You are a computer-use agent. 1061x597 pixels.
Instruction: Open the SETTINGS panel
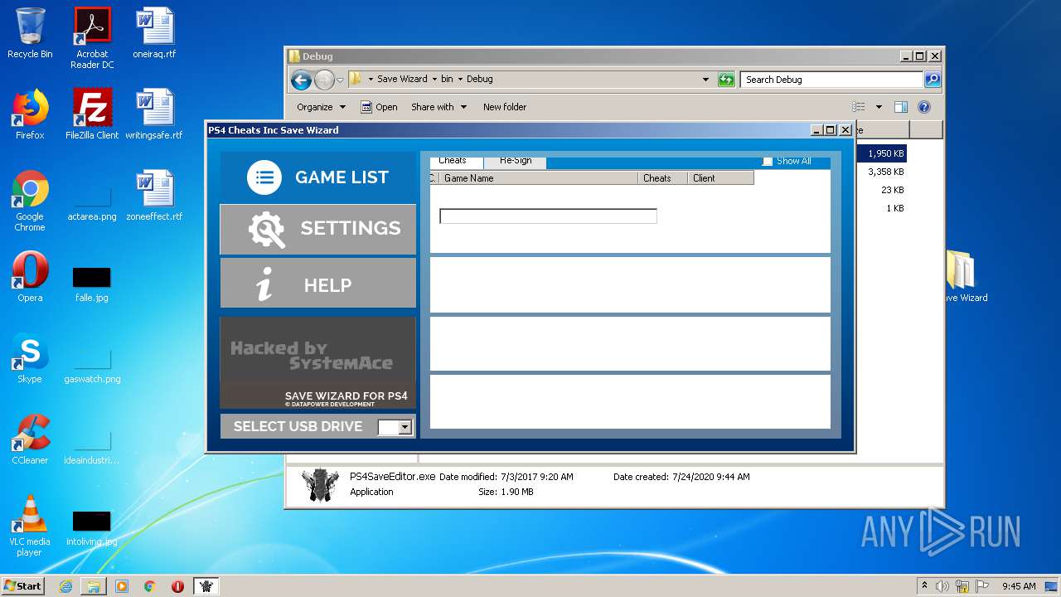point(318,229)
